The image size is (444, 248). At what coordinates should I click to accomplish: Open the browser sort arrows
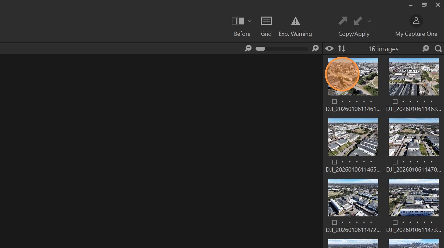(x=342, y=49)
